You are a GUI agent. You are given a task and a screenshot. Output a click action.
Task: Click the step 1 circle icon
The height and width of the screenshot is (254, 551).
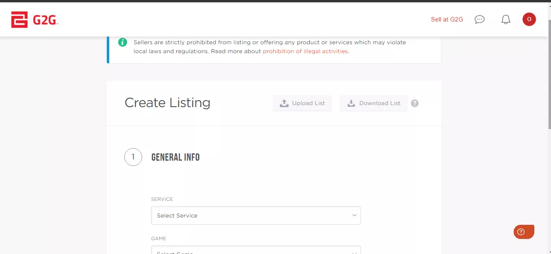[x=133, y=157]
